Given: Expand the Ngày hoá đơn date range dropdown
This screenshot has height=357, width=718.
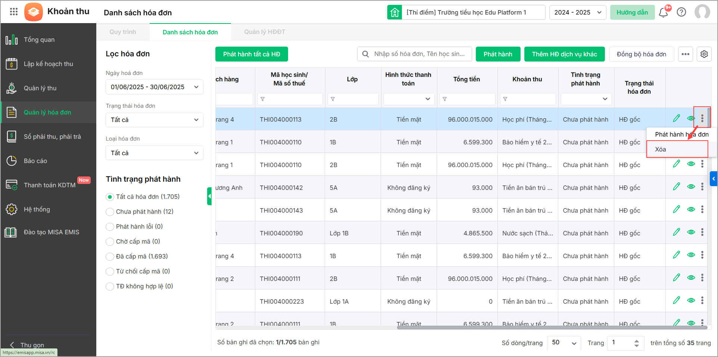Looking at the screenshot, I should click(154, 87).
